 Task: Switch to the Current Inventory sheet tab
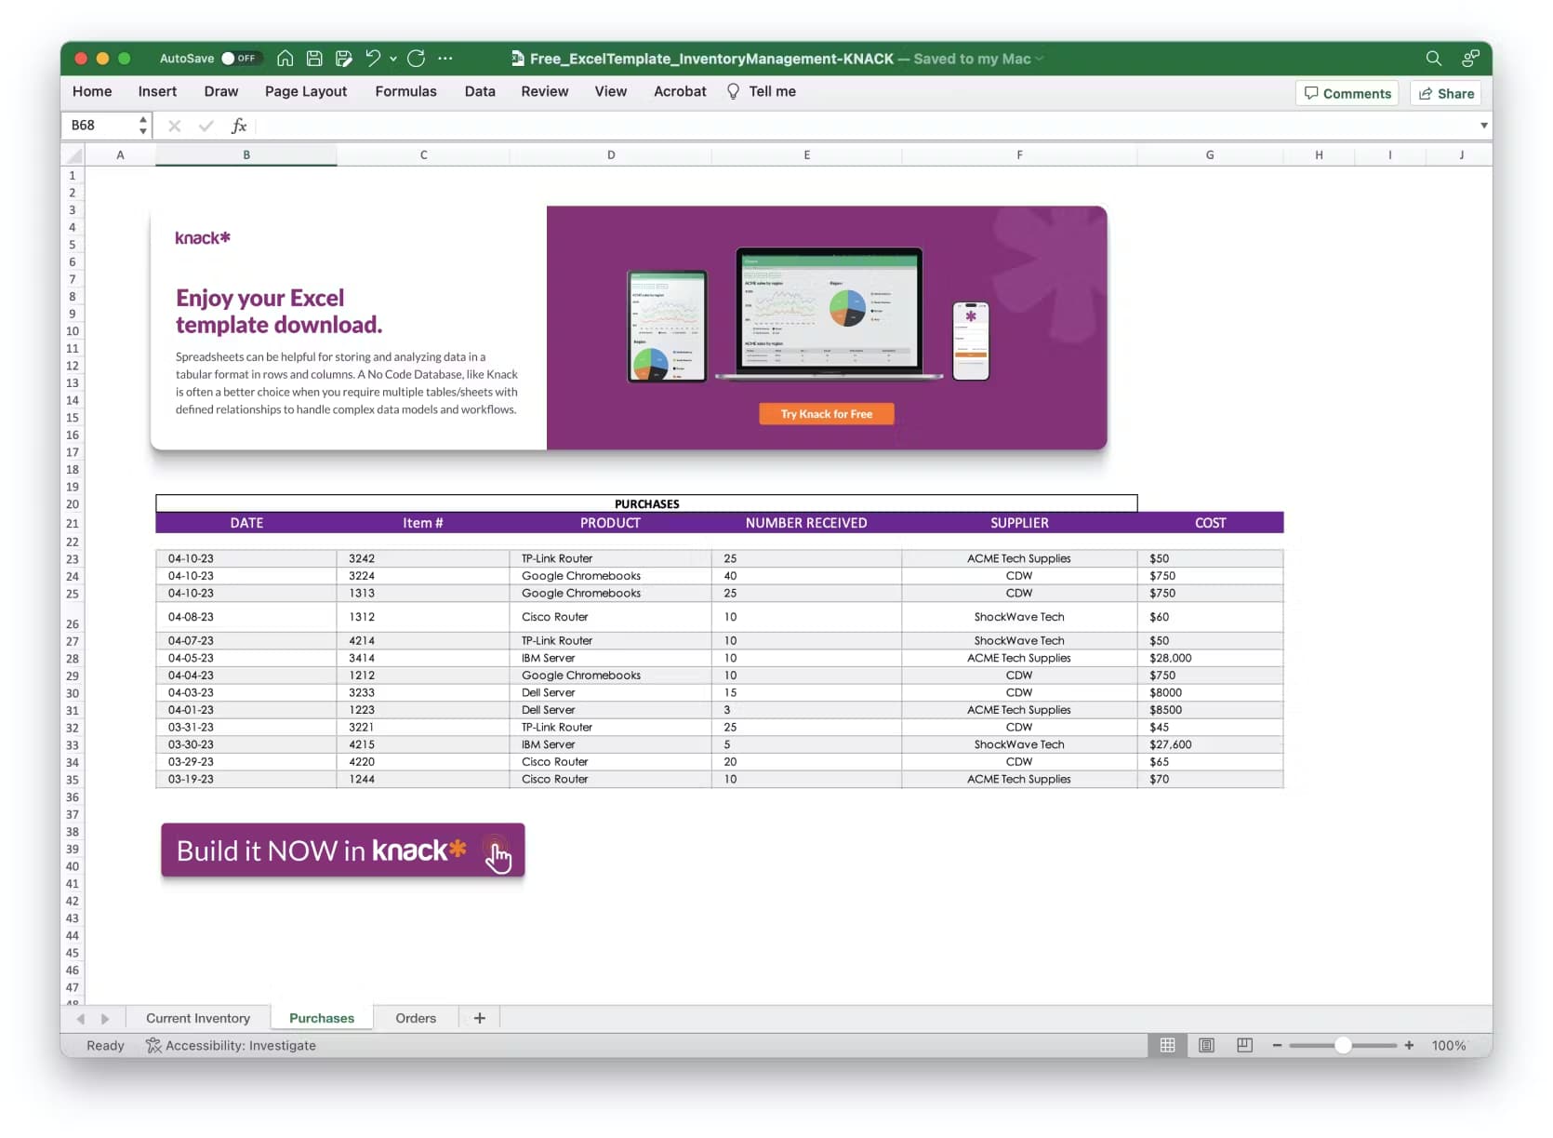(x=197, y=1018)
